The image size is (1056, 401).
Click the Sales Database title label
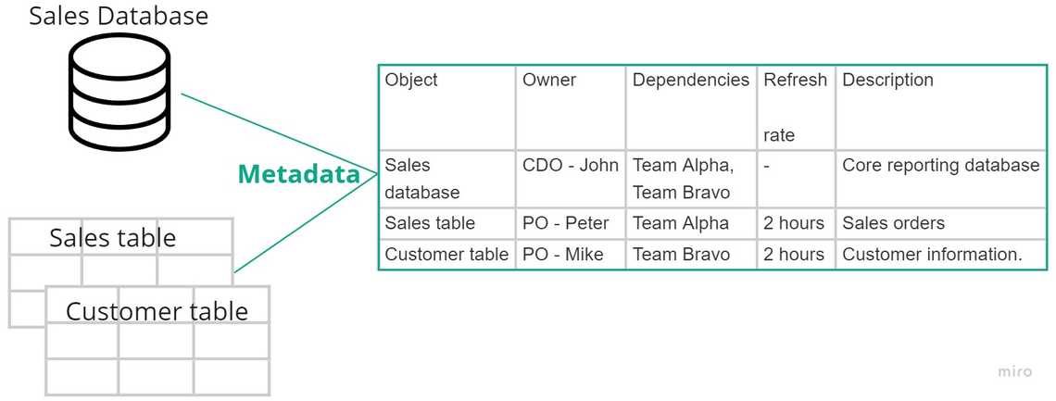point(119,15)
